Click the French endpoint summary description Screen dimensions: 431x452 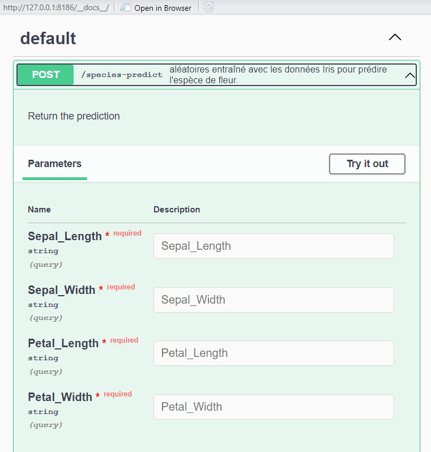tap(279, 75)
